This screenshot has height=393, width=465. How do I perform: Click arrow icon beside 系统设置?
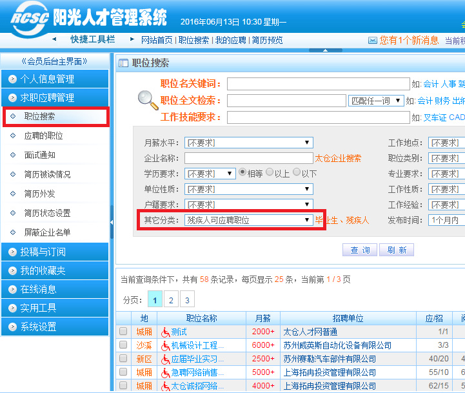pos(12,327)
